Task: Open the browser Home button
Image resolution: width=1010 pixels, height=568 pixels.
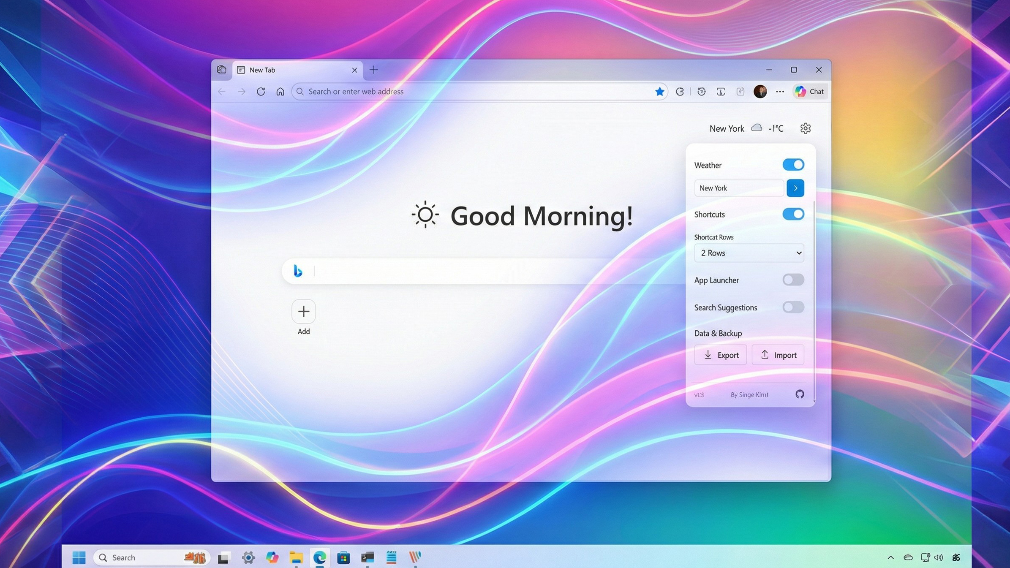Action: pos(280,92)
